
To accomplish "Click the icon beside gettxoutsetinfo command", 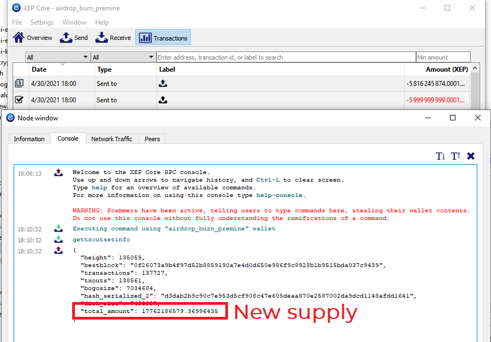I will [x=59, y=240].
